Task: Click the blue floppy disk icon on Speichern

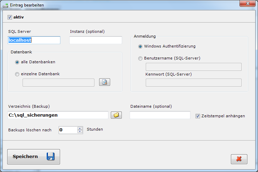Action: coord(50,156)
